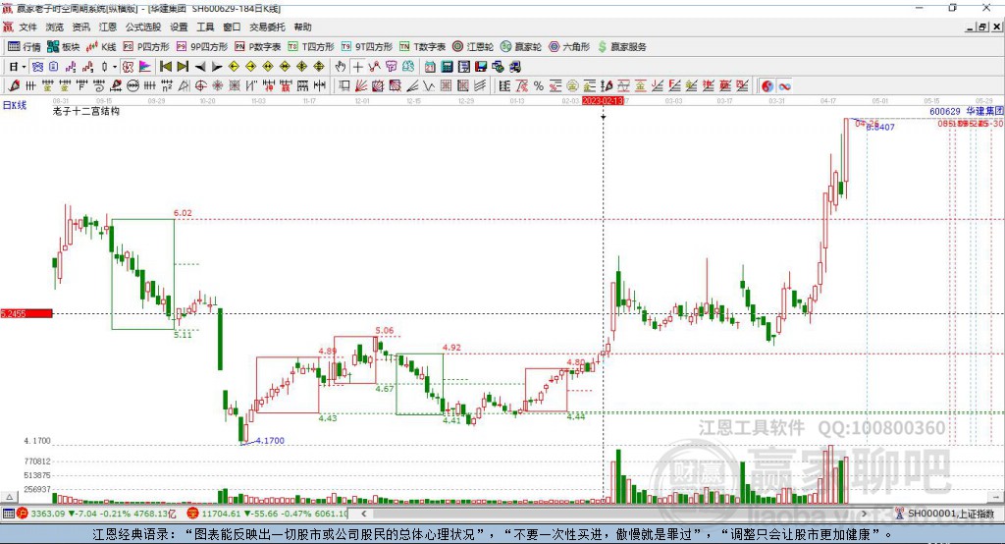Open the 江恩 menu

pos(108,27)
